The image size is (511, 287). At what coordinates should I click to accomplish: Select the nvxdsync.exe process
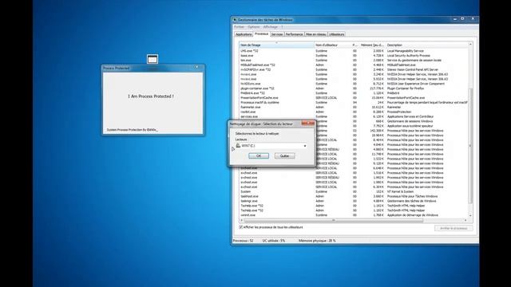(354, 84)
